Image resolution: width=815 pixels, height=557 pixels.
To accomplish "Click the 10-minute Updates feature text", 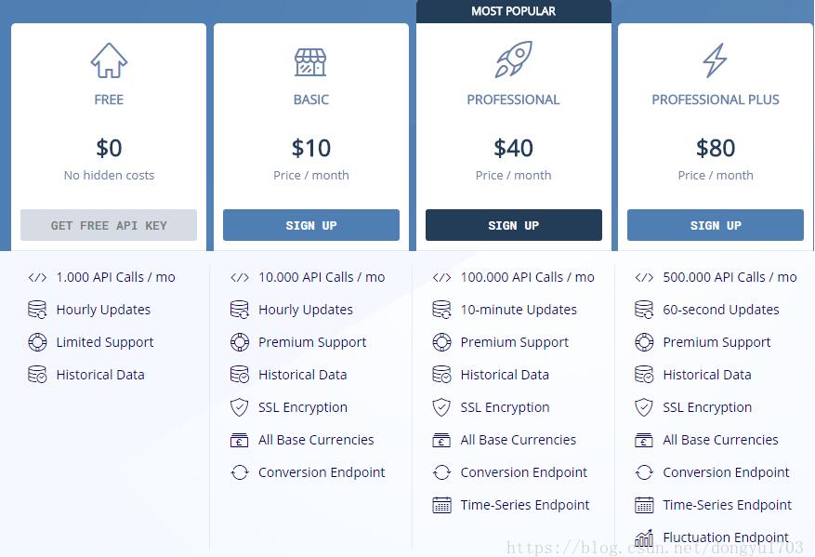I will tap(519, 310).
